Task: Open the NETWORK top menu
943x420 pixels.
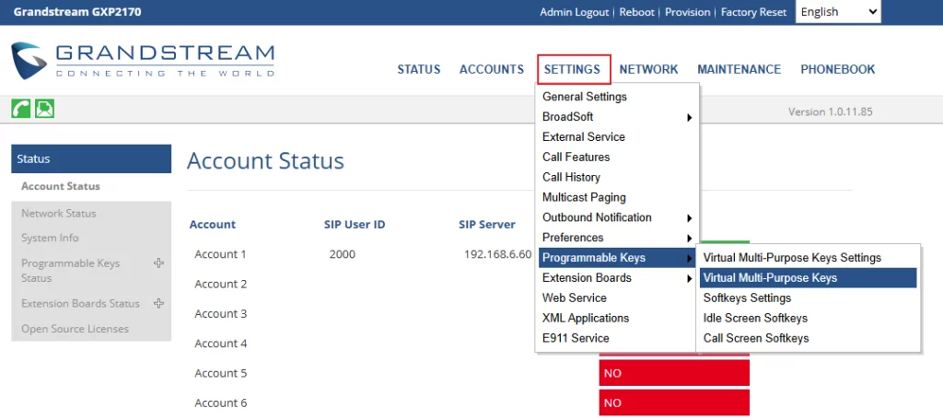Action: [x=648, y=69]
